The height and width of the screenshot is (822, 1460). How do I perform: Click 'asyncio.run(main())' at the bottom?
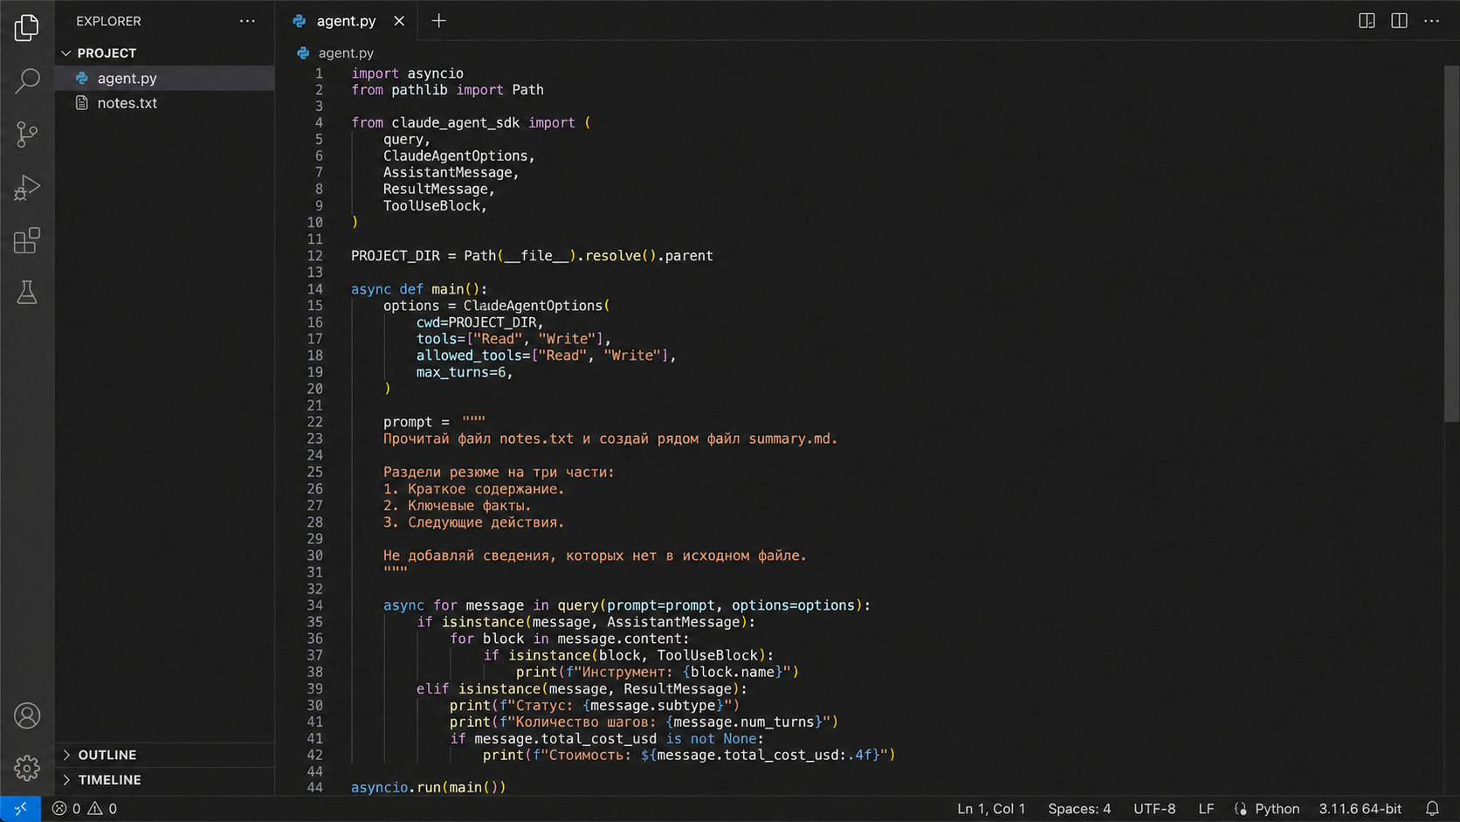(428, 788)
